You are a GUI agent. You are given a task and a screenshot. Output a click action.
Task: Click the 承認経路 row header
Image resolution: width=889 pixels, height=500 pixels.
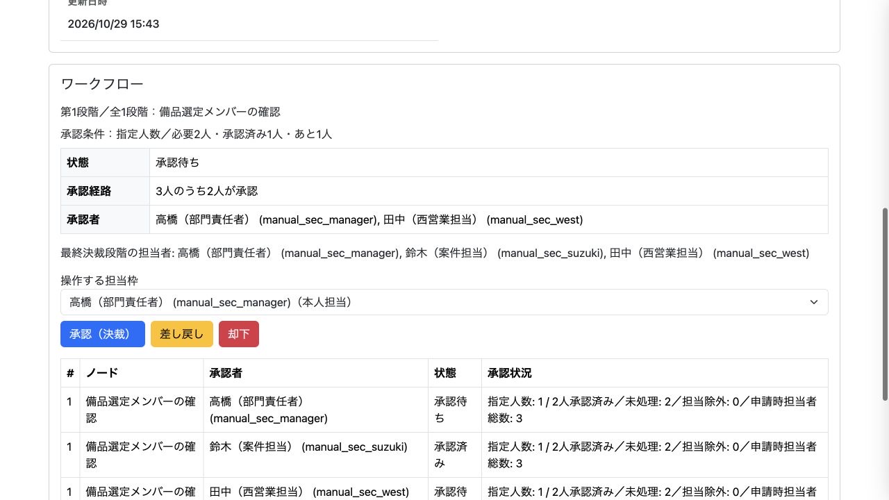click(x=105, y=191)
